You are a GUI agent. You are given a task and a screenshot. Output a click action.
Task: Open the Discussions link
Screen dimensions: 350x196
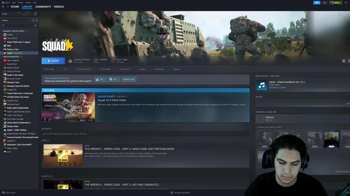pos(125,69)
